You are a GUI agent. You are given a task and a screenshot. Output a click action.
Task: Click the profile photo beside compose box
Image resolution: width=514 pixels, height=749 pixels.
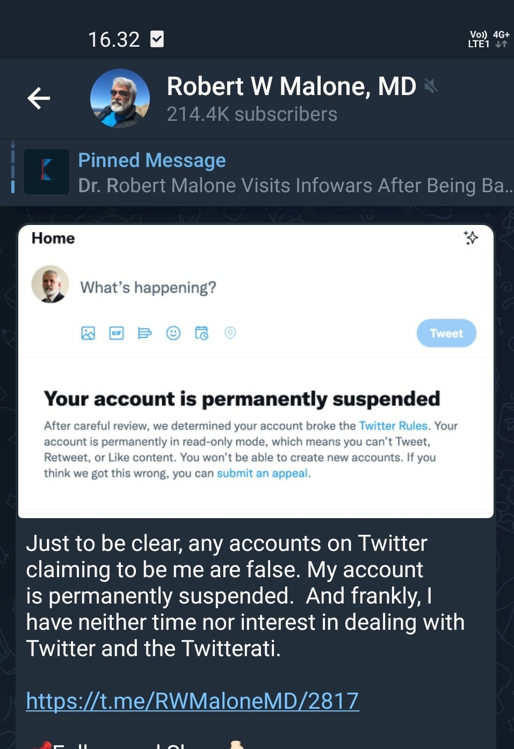pyautogui.click(x=50, y=285)
